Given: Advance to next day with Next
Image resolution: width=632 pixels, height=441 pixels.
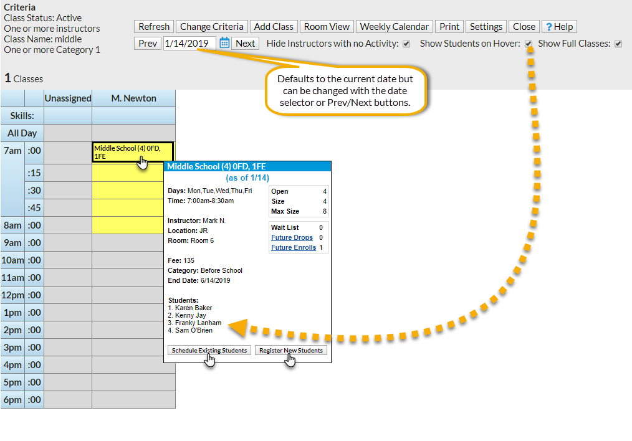Looking at the screenshot, I should click(245, 43).
